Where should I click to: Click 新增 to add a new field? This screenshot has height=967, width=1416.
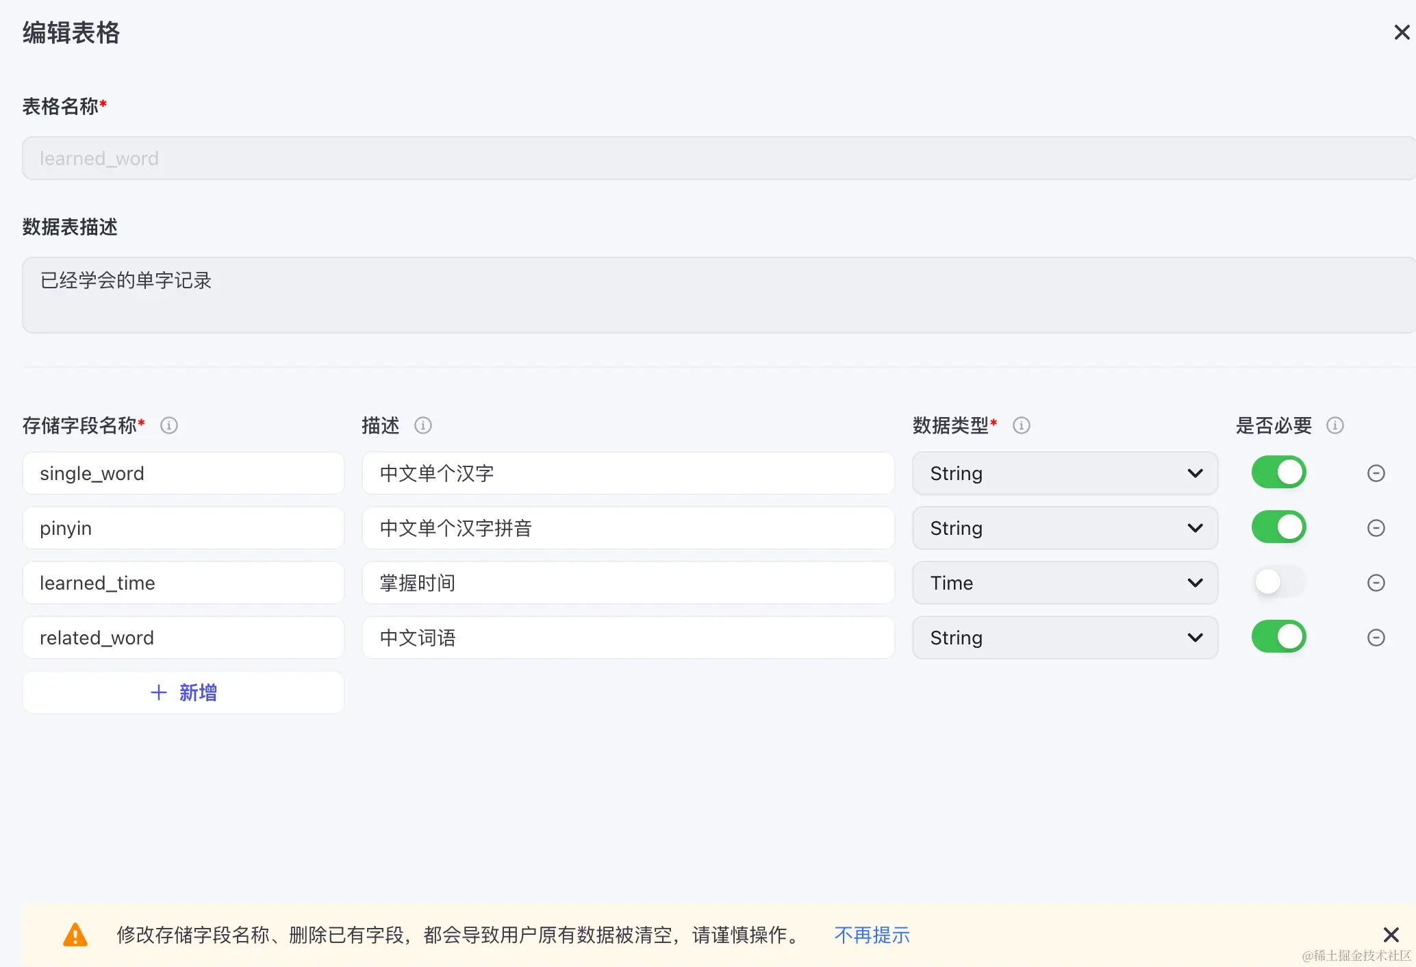point(184,692)
